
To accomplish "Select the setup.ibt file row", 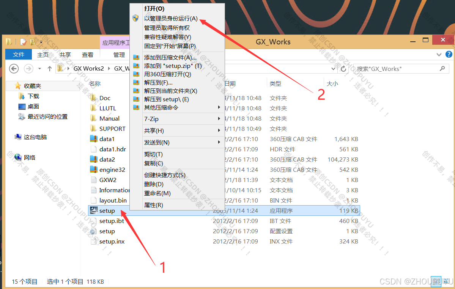I will (224, 221).
